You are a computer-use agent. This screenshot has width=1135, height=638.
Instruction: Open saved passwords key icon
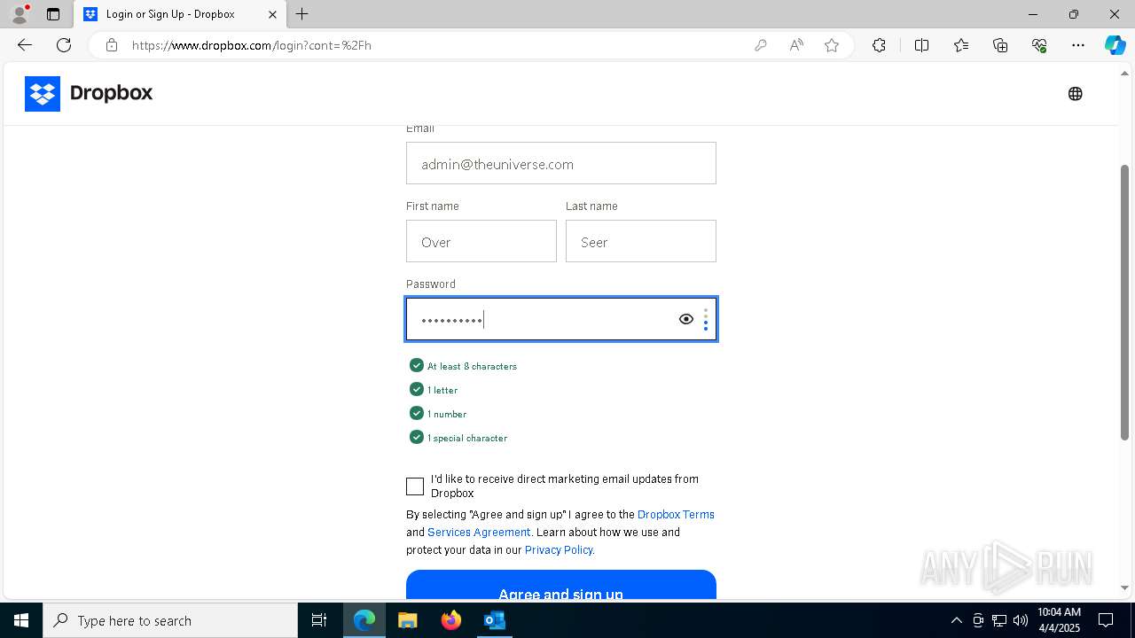[760, 45]
